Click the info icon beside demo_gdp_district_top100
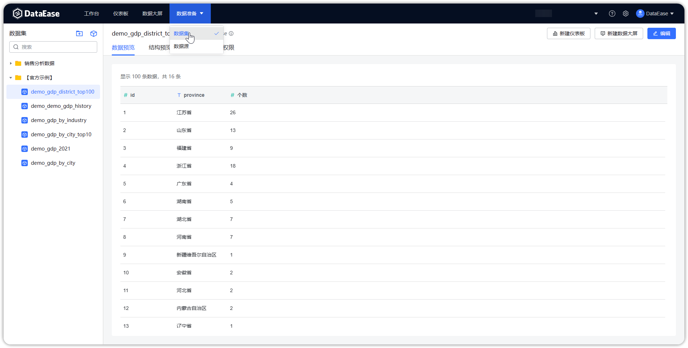Viewport: 688px width, 348px height. click(x=231, y=33)
